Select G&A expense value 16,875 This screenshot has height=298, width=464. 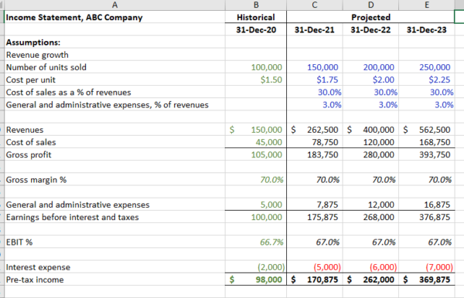tap(426, 205)
